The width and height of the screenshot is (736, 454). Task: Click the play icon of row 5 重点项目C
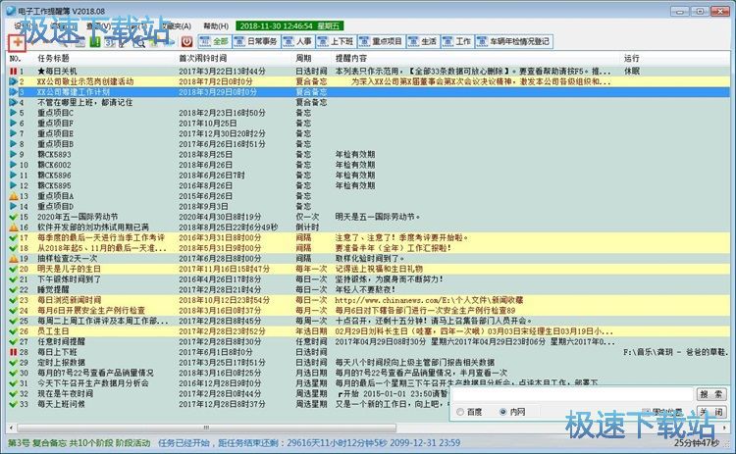point(13,113)
